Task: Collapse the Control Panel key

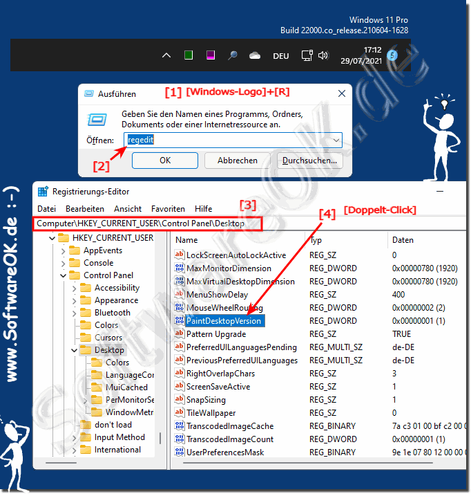Action: click(64, 275)
